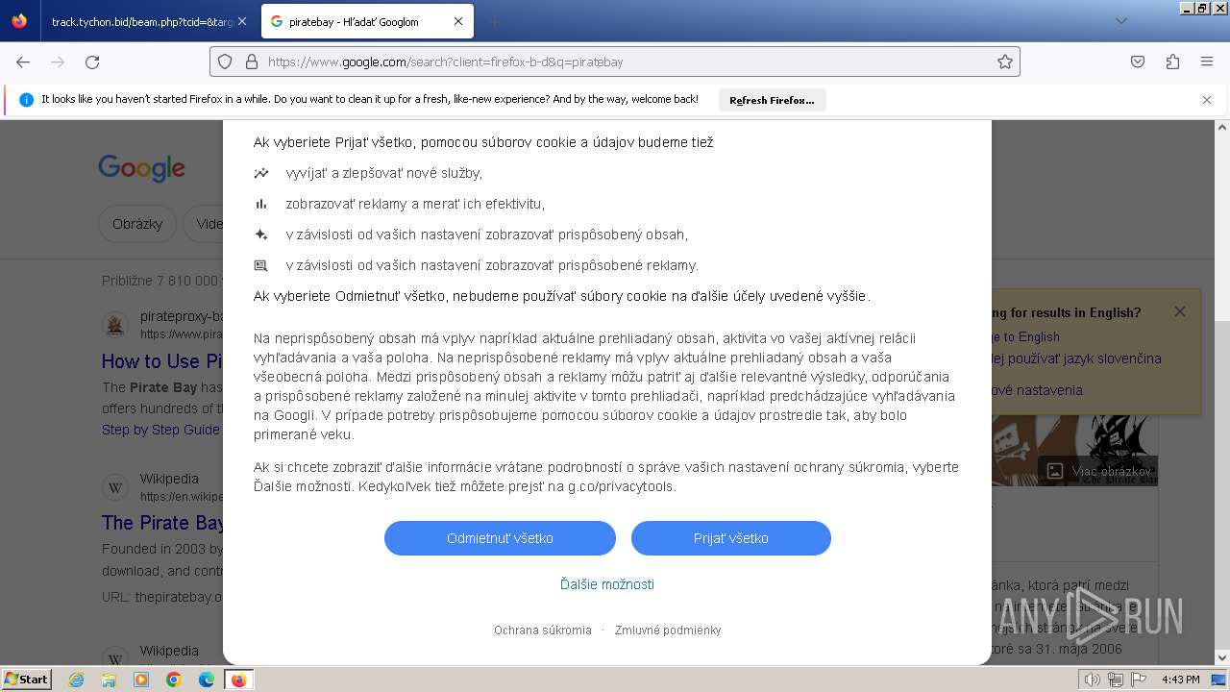This screenshot has width=1230, height=692.
Task: Close the piratebay tab
Action: point(458,21)
